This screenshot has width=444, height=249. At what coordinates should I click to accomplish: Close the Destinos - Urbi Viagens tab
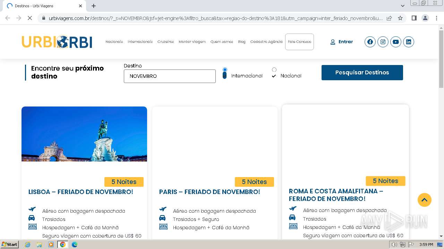80,6
